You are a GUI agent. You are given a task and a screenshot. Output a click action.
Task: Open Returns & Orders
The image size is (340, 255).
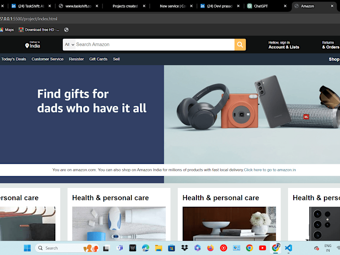coord(331,45)
